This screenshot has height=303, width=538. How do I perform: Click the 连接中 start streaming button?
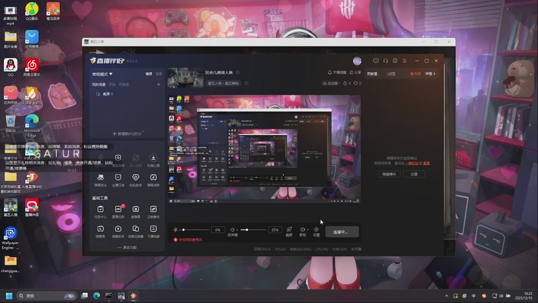(x=342, y=232)
